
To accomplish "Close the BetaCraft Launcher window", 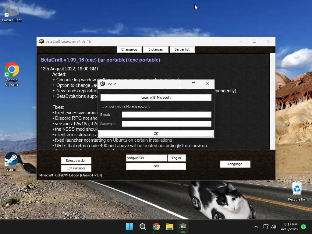I will 268,41.
